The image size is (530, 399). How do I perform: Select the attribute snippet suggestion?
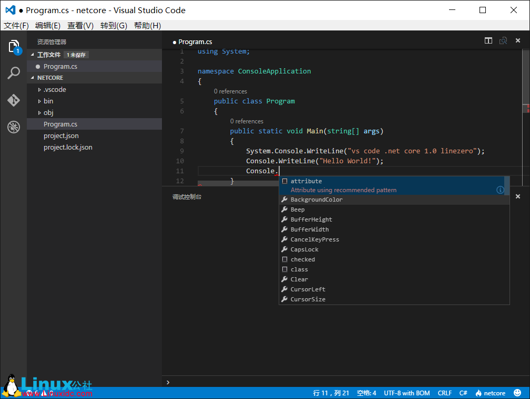(392, 185)
